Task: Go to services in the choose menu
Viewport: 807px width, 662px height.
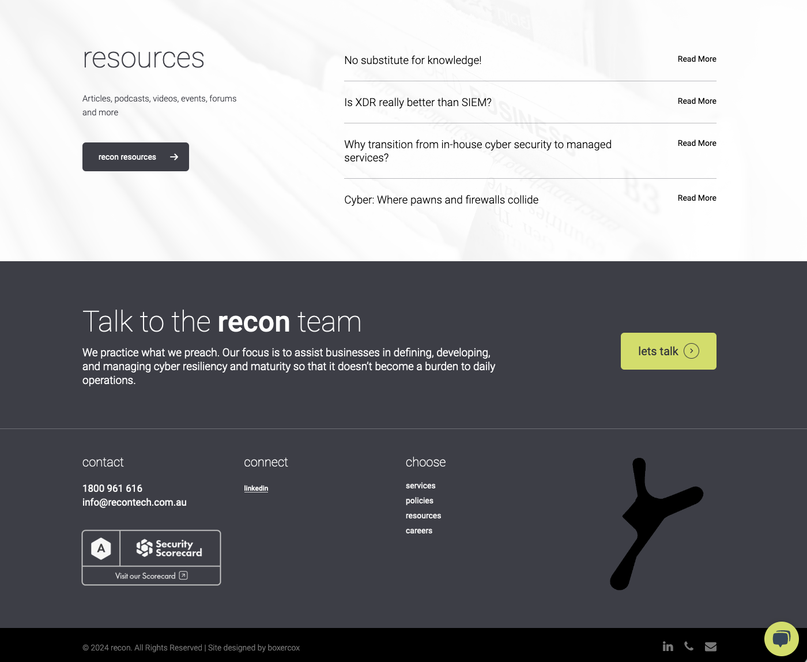Action: coord(420,486)
